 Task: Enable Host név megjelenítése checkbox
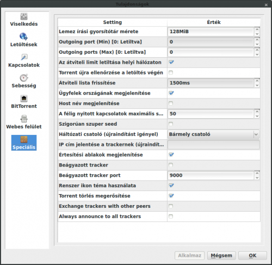pos(171,103)
